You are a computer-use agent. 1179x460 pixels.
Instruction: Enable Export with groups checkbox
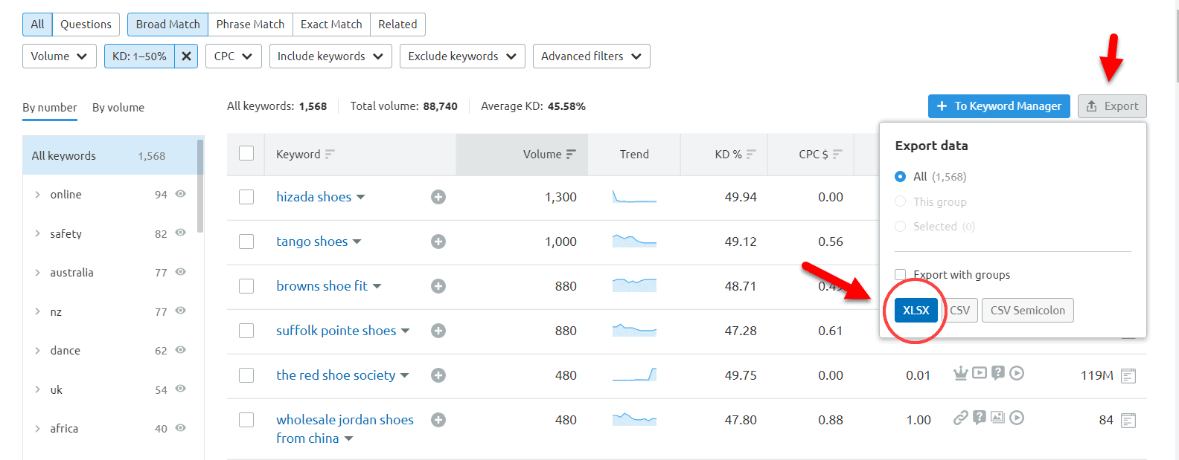(x=901, y=274)
